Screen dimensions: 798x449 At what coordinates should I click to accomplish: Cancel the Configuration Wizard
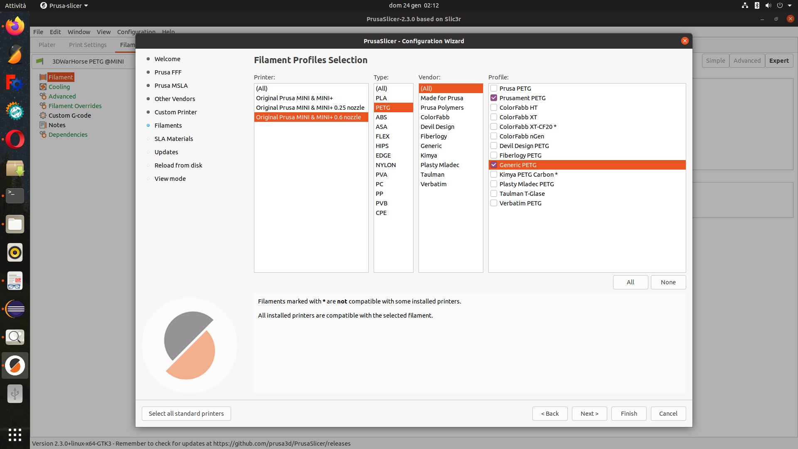(x=668, y=414)
